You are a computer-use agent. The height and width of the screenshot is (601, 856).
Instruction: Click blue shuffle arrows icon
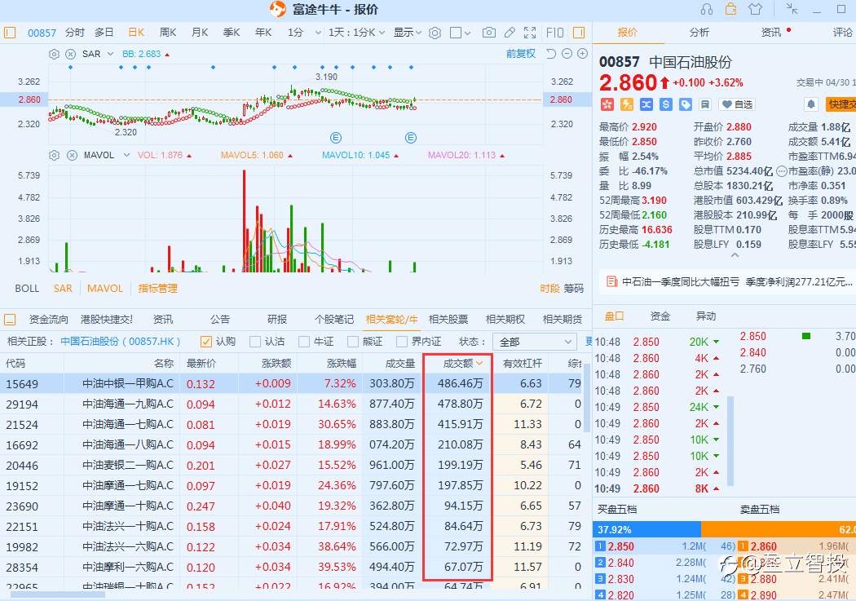point(646,104)
